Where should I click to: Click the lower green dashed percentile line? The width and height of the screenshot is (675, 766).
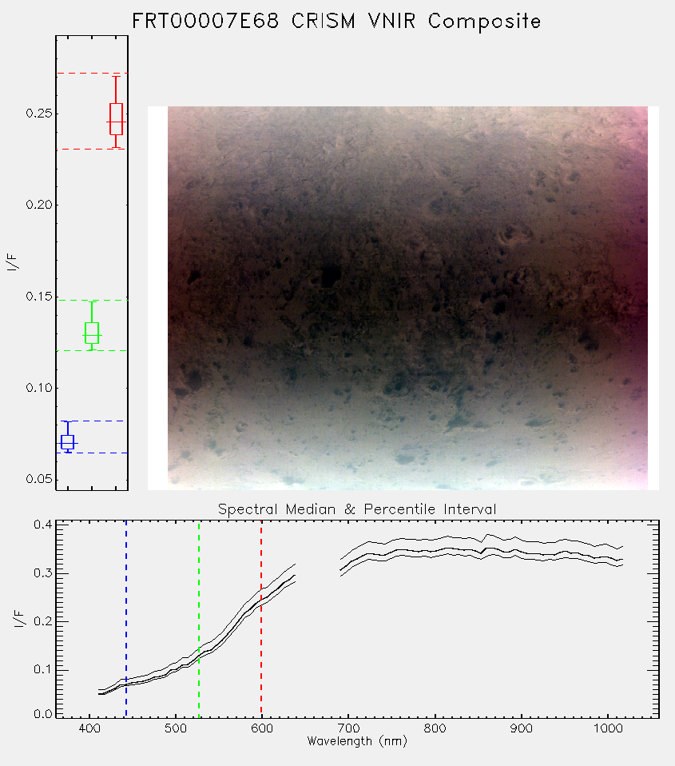(x=92, y=351)
